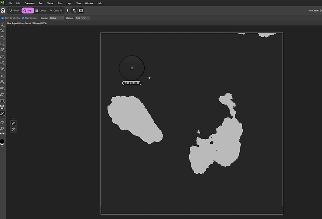Select the Rectangular Marquee selection tool
This screenshot has height=219, width=322.
(2, 43)
